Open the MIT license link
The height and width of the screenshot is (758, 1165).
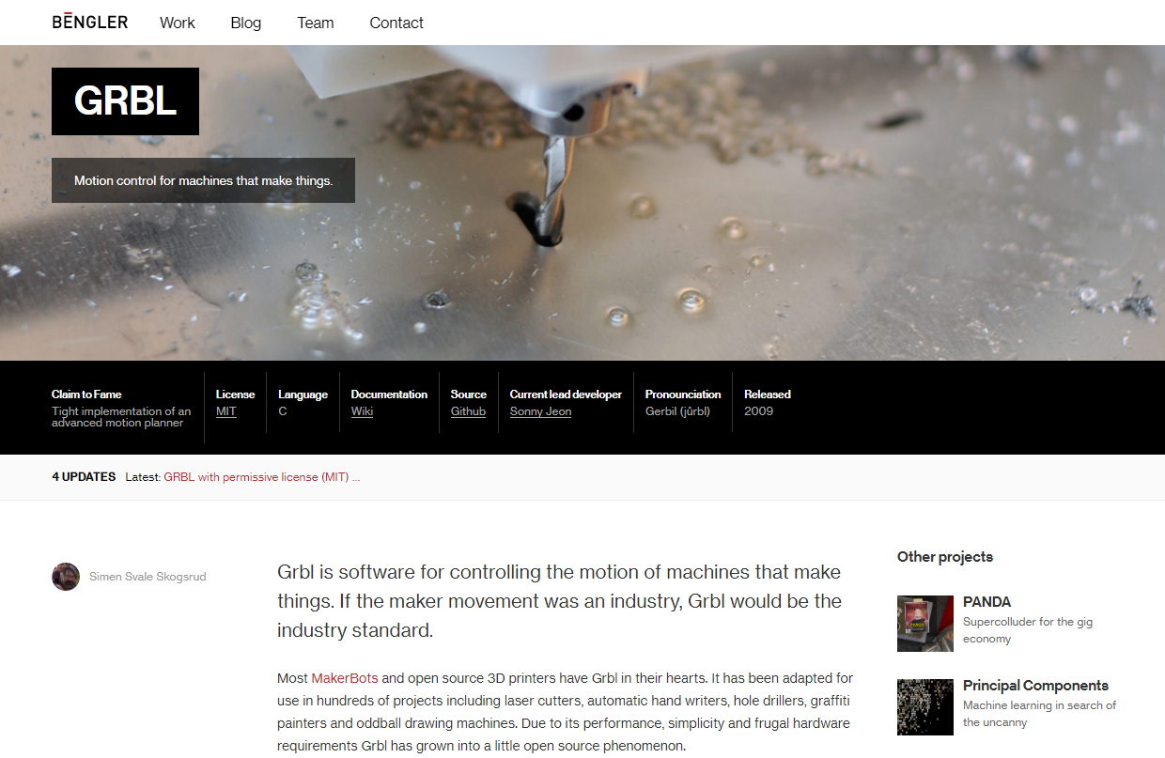point(226,411)
